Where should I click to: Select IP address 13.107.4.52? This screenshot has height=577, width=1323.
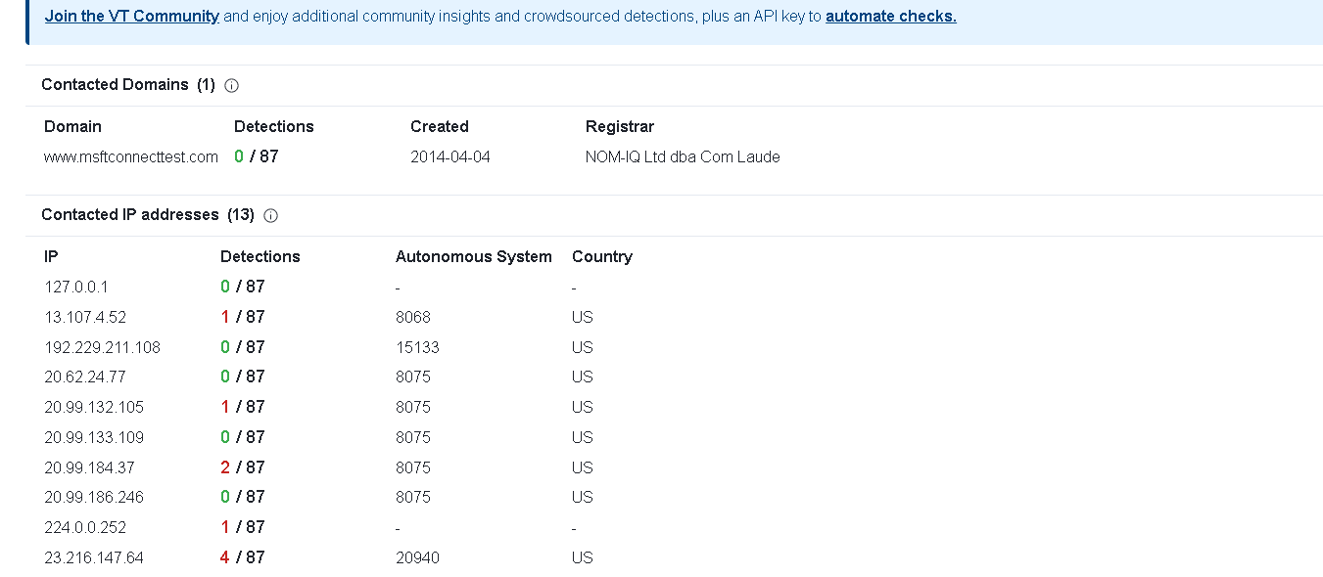[85, 318]
